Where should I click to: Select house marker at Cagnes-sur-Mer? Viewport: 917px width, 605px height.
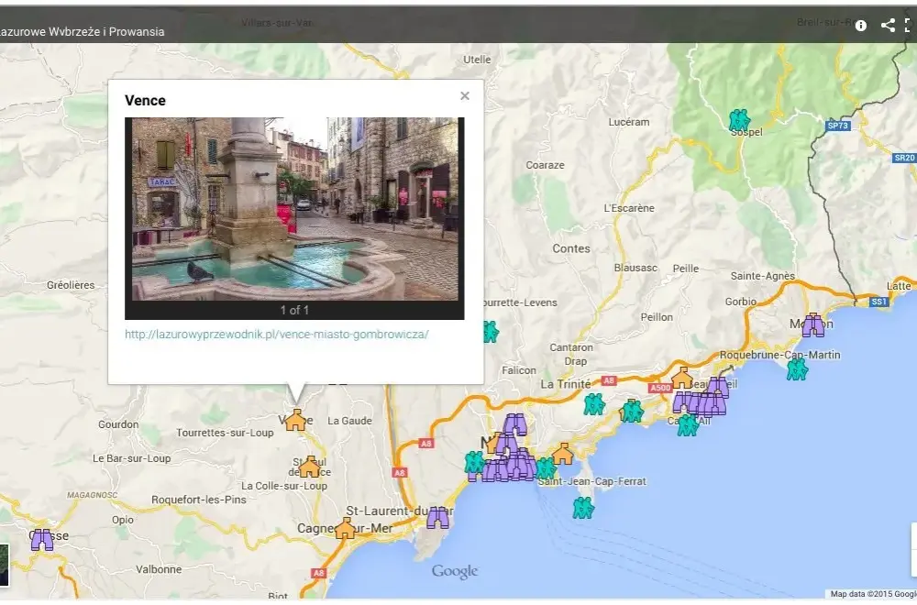click(x=345, y=528)
